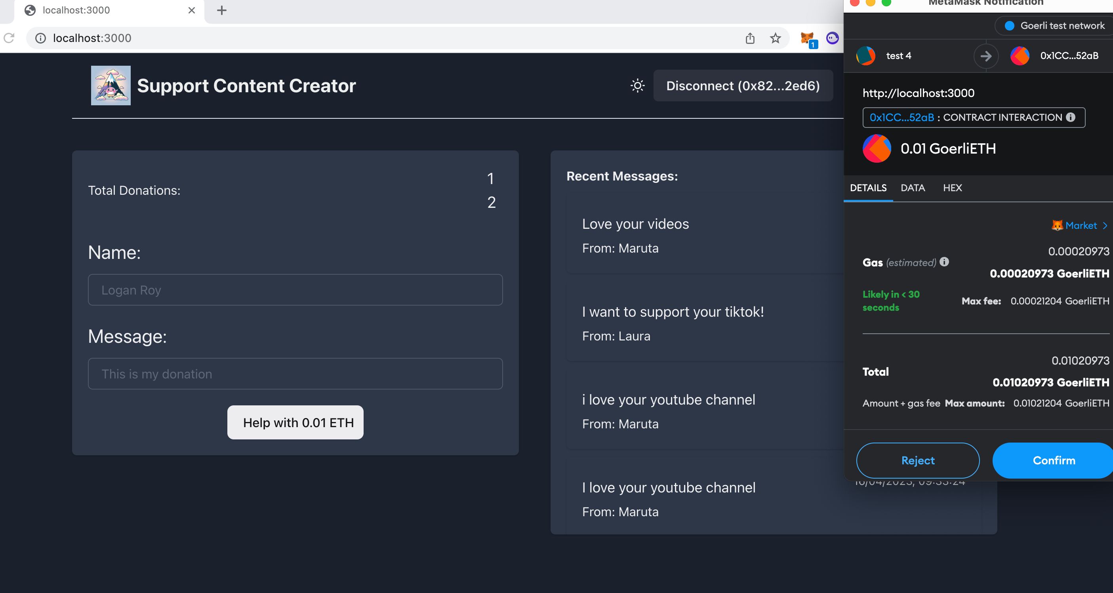This screenshot has width=1113, height=593.
Task: View site information icon beside localhost URL
Action: [x=40, y=38]
